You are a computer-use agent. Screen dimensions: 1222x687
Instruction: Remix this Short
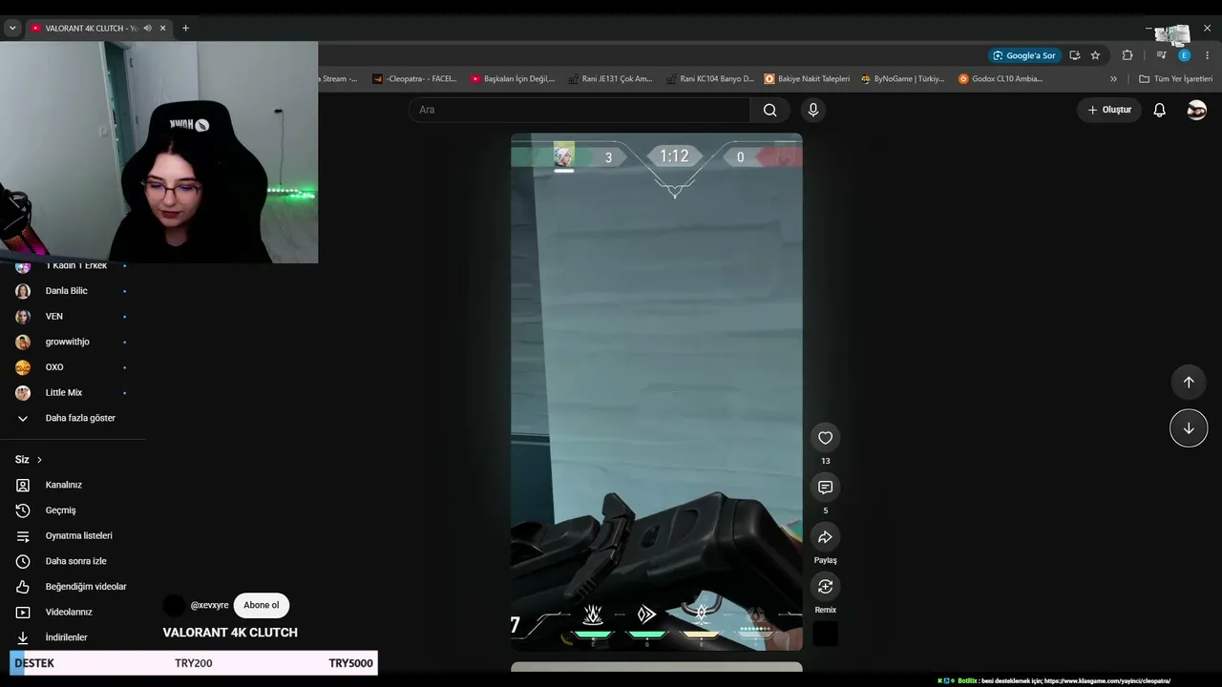[826, 587]
